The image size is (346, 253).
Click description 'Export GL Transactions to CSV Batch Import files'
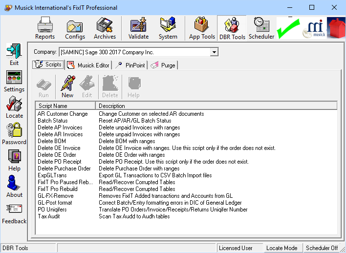(x=155, y=175)
